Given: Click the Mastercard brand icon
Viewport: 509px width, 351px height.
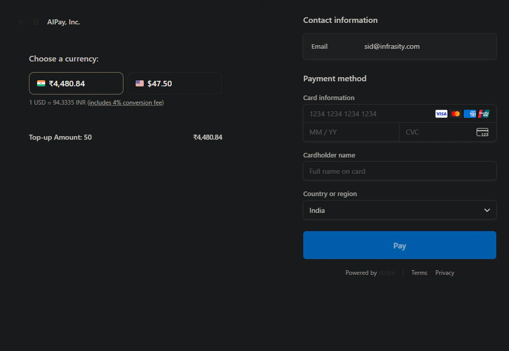Looking at the screenshot, I should [x=455, y=114].
